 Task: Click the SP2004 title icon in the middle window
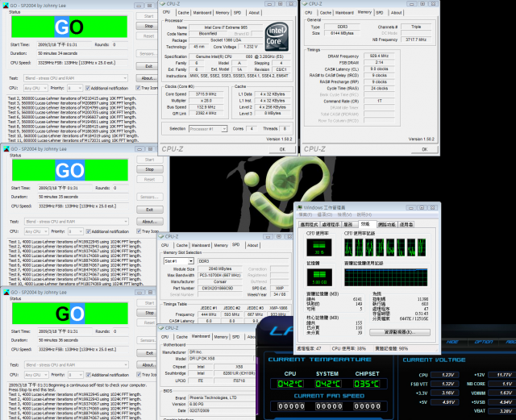[6, 149]
